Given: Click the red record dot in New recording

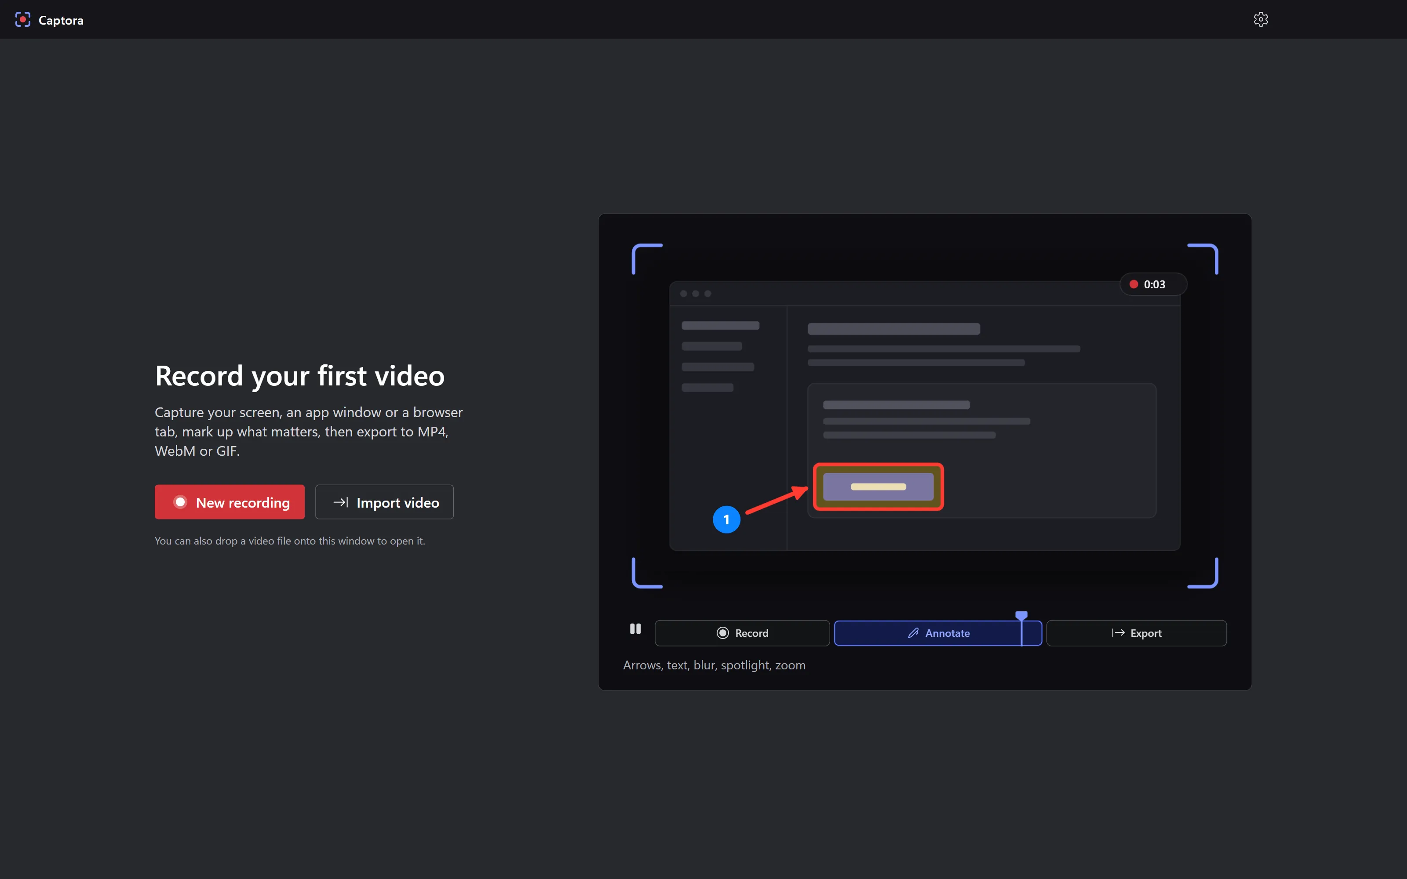Looking at the screenshot, I should pyautogui.click(x=180, y=502).
